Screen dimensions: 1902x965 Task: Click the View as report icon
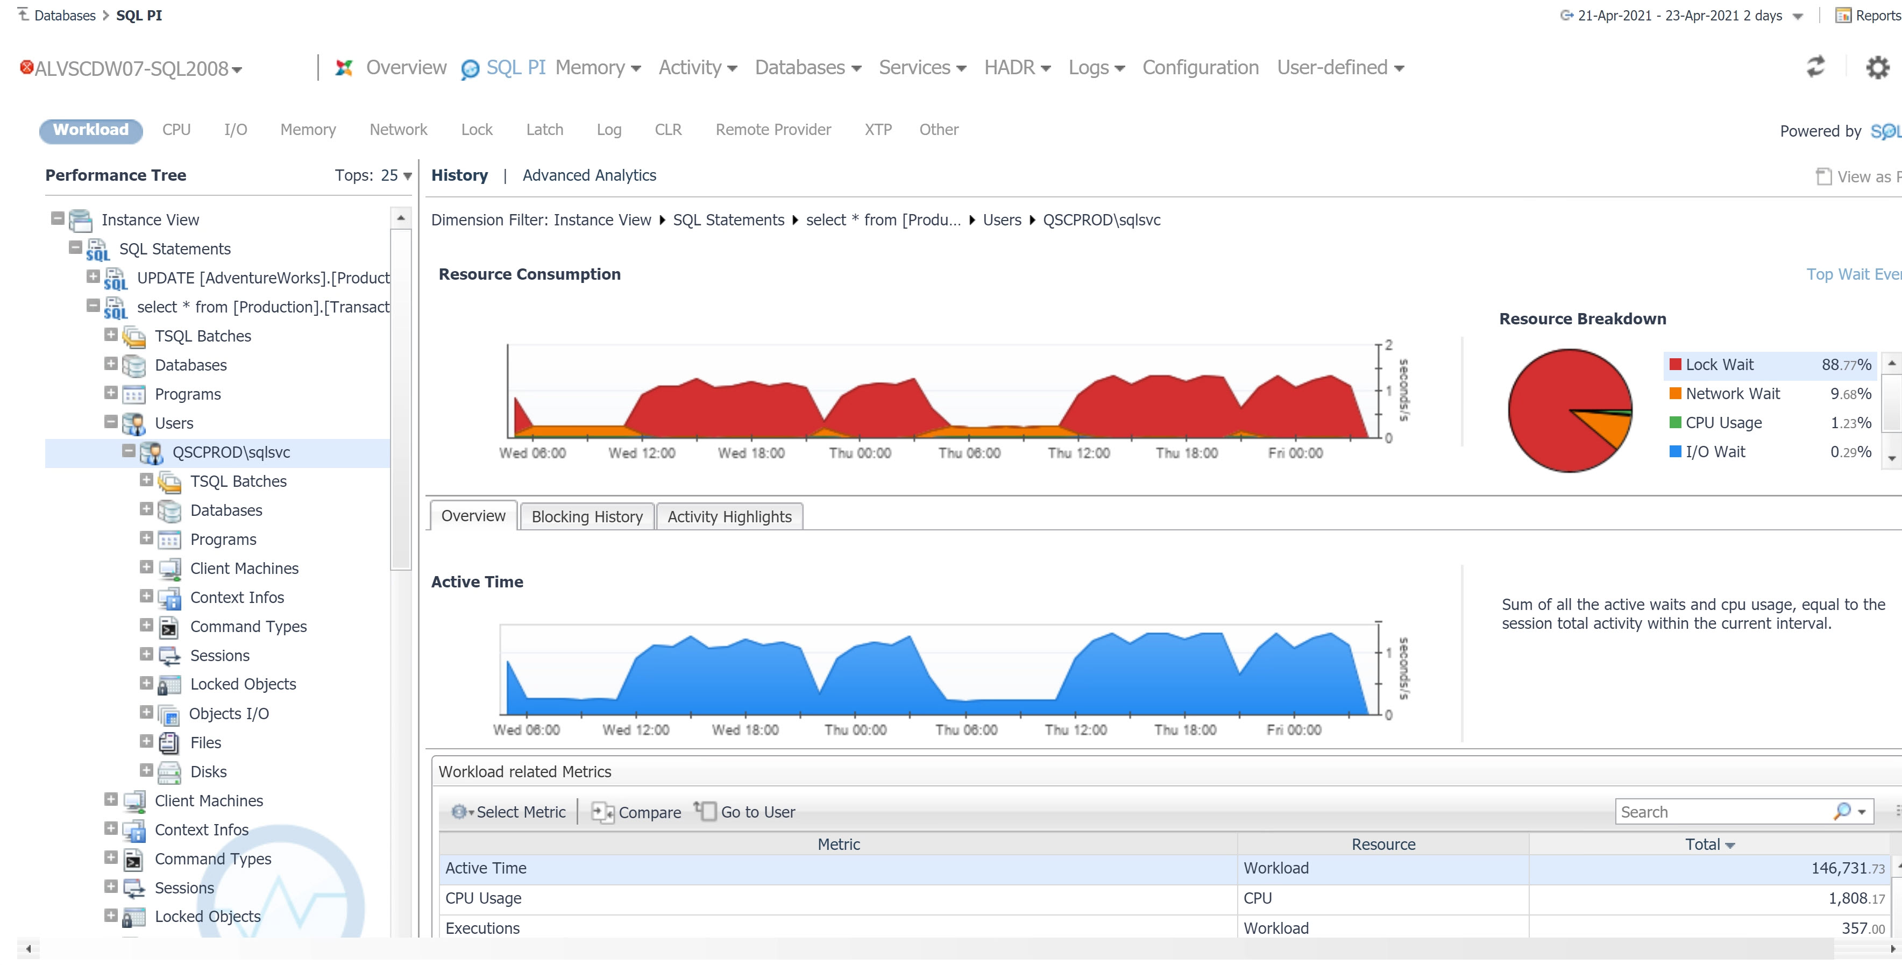[x=1823, y=176]
